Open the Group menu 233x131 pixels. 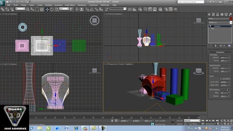pyautogui.click(x=24, y=5)
